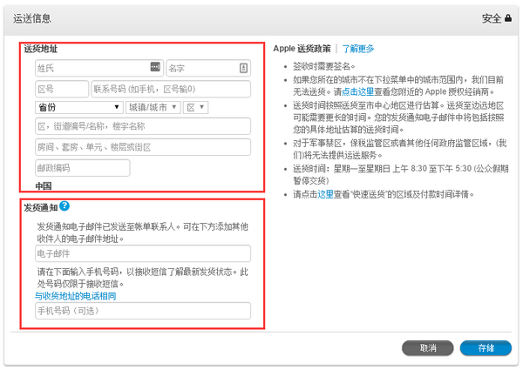This screenshot has height=370, width=523.
Task: Open the 区 district dropdown
Action: (x=195, y=107)
